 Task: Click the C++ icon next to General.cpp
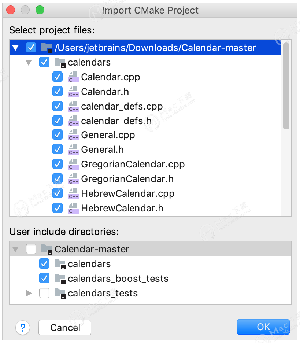(73, 135)
